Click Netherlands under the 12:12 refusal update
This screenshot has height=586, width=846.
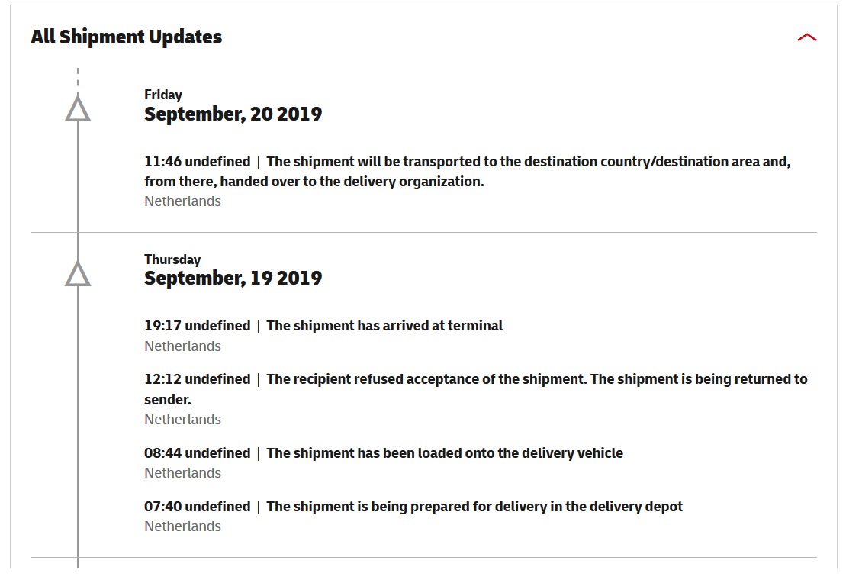pos(183,420)
